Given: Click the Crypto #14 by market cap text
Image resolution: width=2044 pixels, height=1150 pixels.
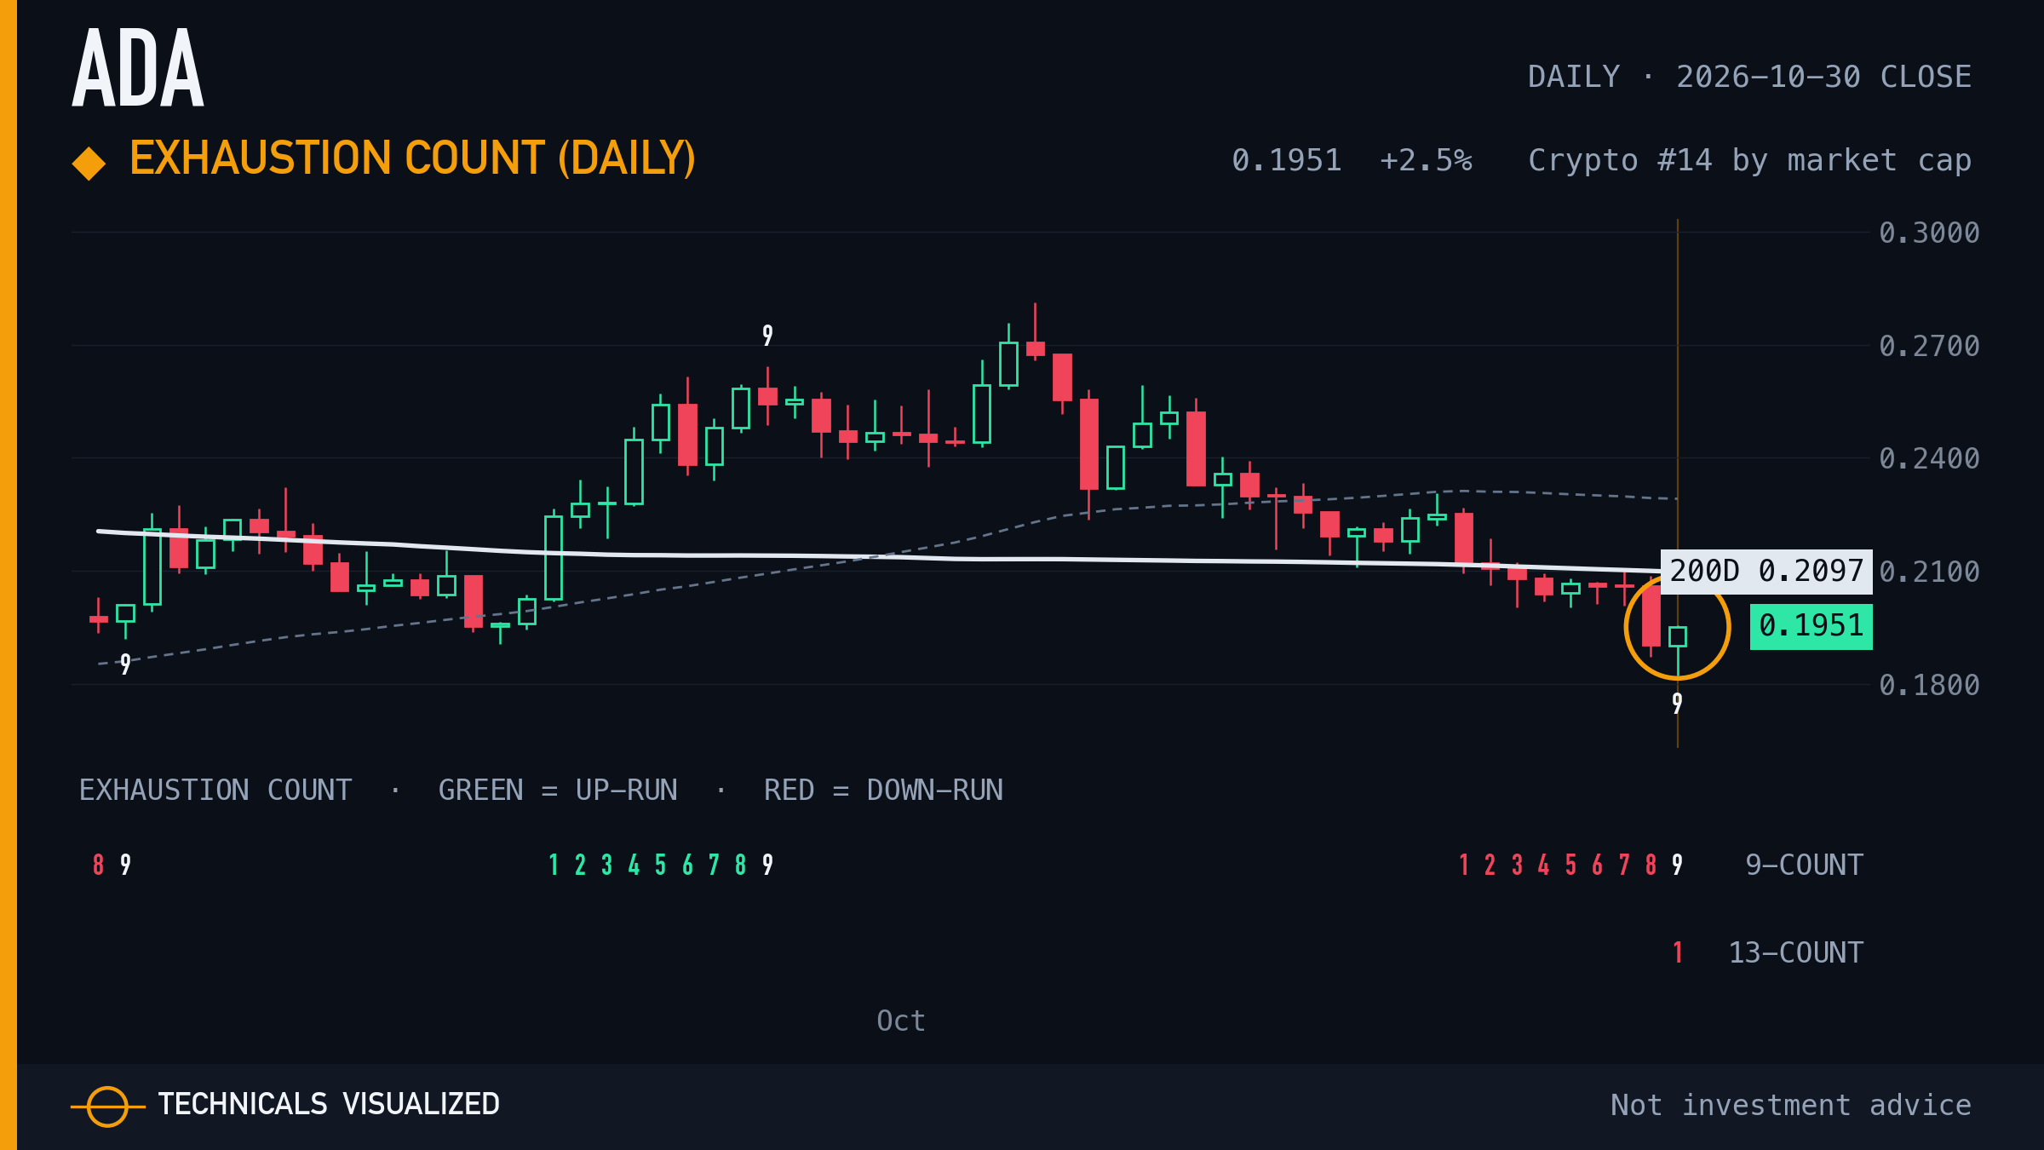Looking at the screenshot, I should [1749, 160].
